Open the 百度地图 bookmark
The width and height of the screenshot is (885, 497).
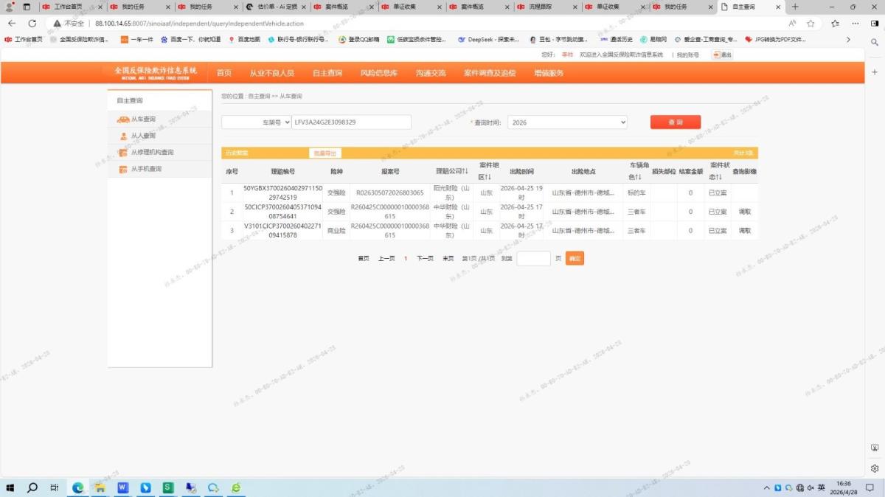click(244, 39)
